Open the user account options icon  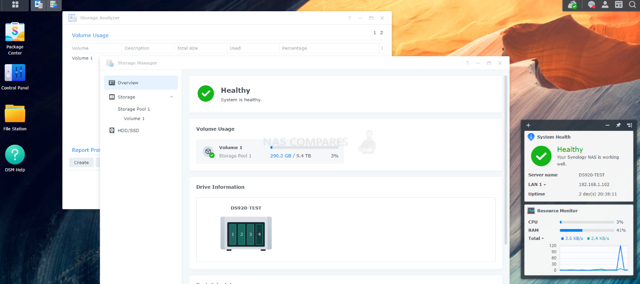(x=605, y=5)
